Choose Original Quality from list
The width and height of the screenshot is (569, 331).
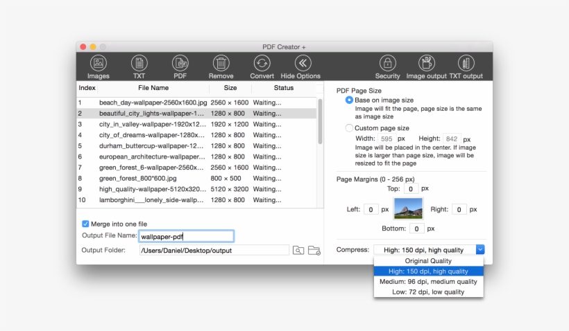point(428,261)
